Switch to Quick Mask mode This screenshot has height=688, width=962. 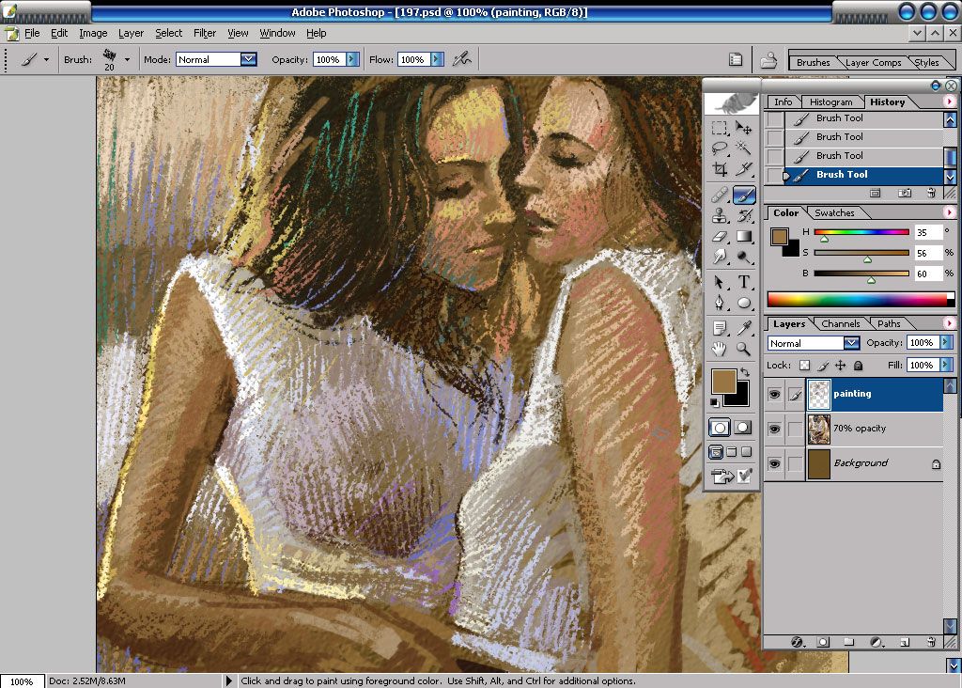pos(743,427)
